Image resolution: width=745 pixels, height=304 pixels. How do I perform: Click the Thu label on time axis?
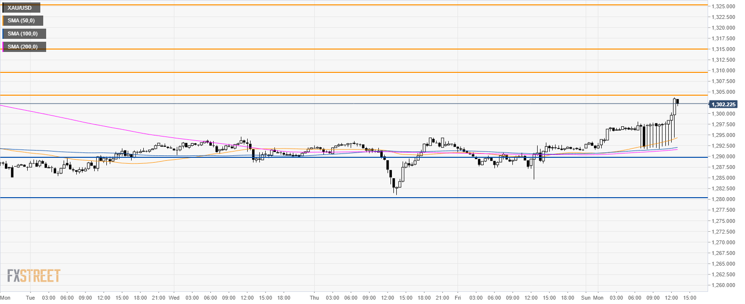[x=314, y=297]
